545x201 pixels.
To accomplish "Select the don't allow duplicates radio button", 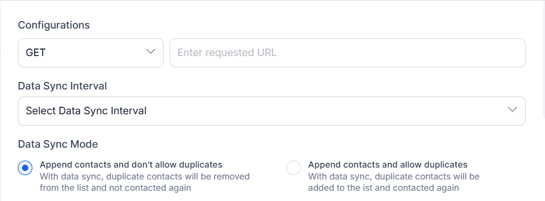I will pyautogui.click(x=25, y=168).
